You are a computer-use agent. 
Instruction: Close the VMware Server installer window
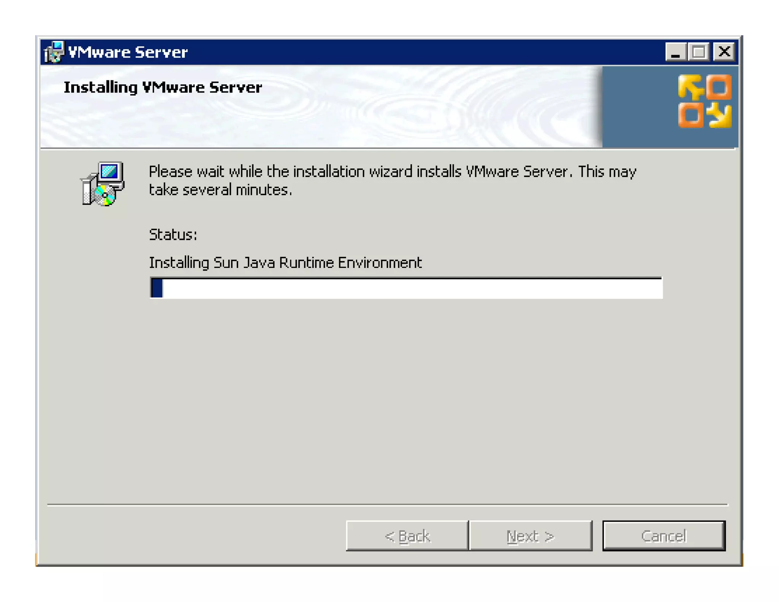[x=724, y=52]
